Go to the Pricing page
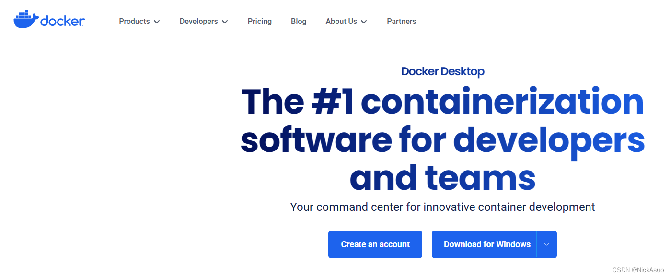The width and height of the screenshot is (671, 277). [x=260, y=22]
